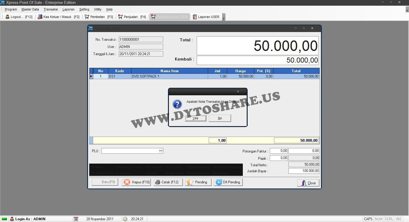Click the Pot. (%) cell of row 1

(263, 76)
